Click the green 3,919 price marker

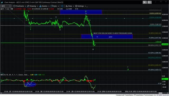point(165,44)
